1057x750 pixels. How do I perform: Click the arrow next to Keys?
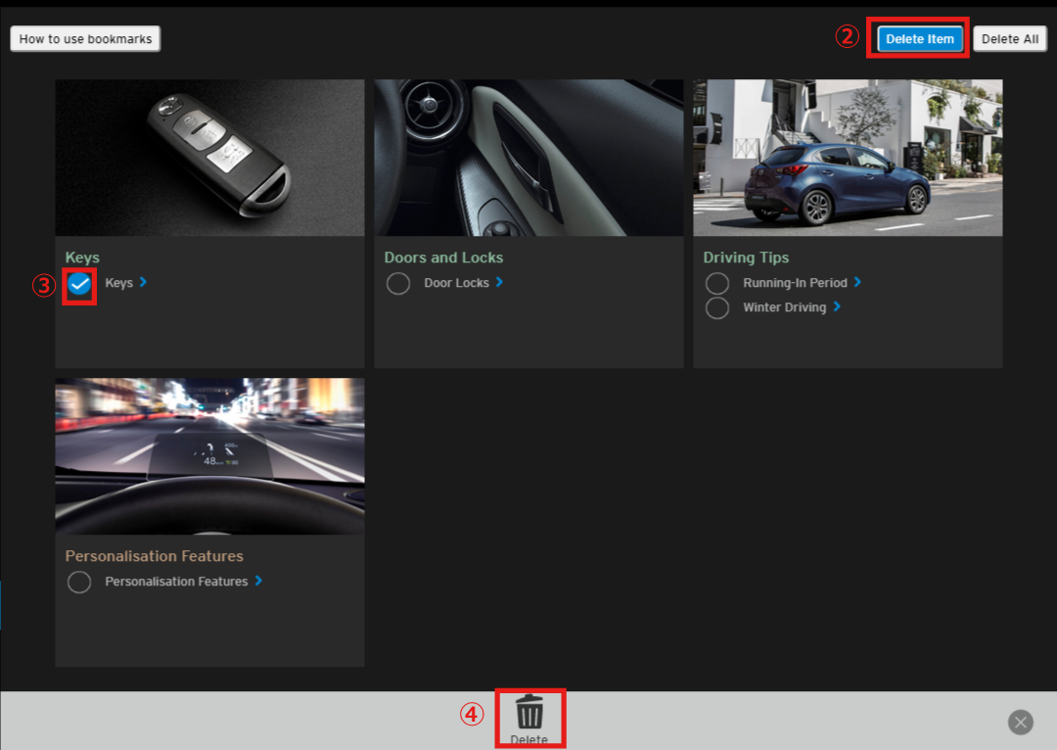pyautogui.click(x=143, y=282)
